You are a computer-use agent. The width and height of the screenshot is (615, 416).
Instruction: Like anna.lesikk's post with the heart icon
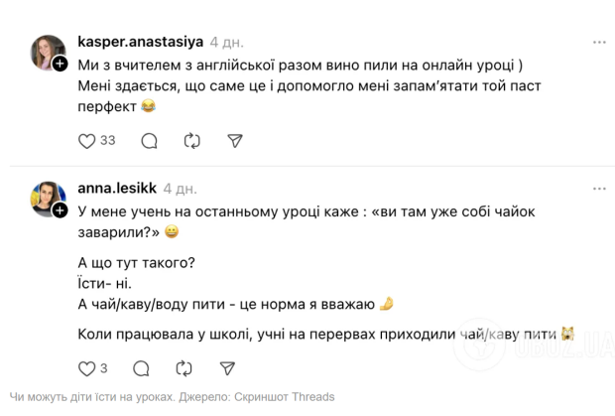pyautogui.click(x=86, y=368)
